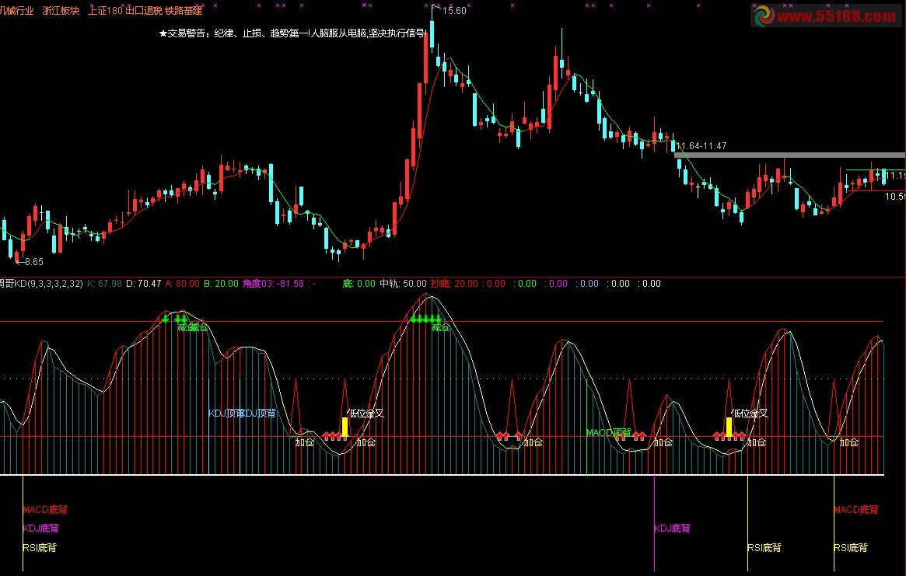
Task: Select the 出口退税 concept tag
Action: click(144, 11)
